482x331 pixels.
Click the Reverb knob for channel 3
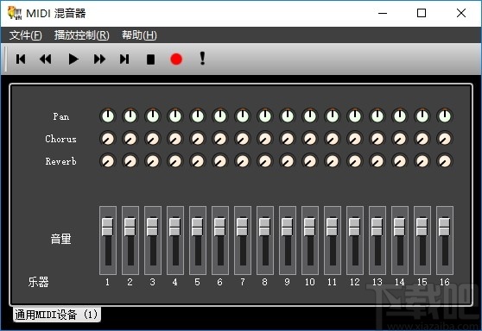coord(153,161)
